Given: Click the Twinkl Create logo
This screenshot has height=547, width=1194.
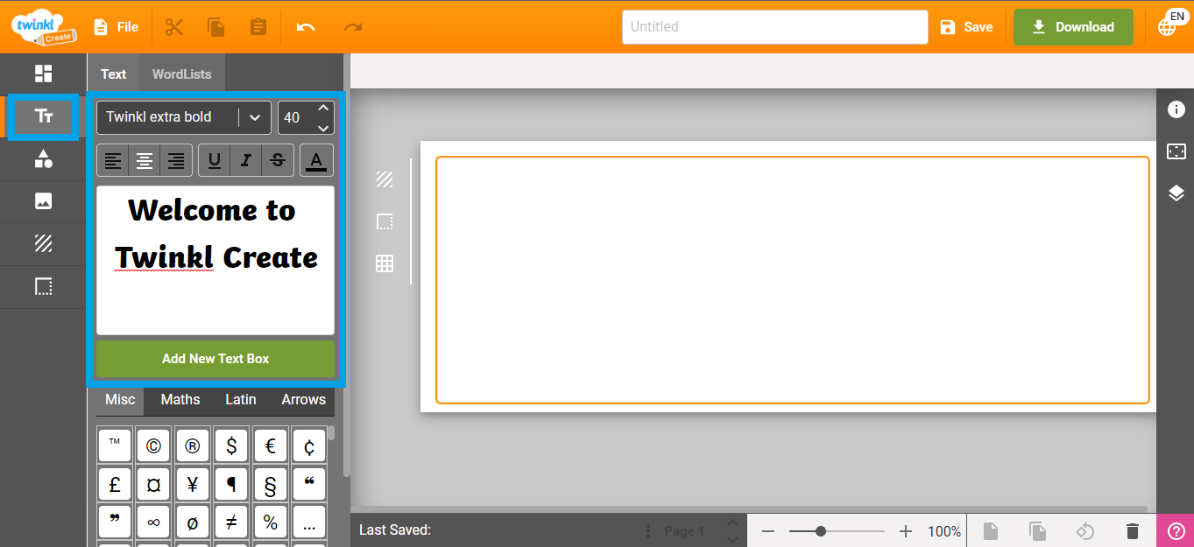Looking at the screenshot, I should coord(44,26).
